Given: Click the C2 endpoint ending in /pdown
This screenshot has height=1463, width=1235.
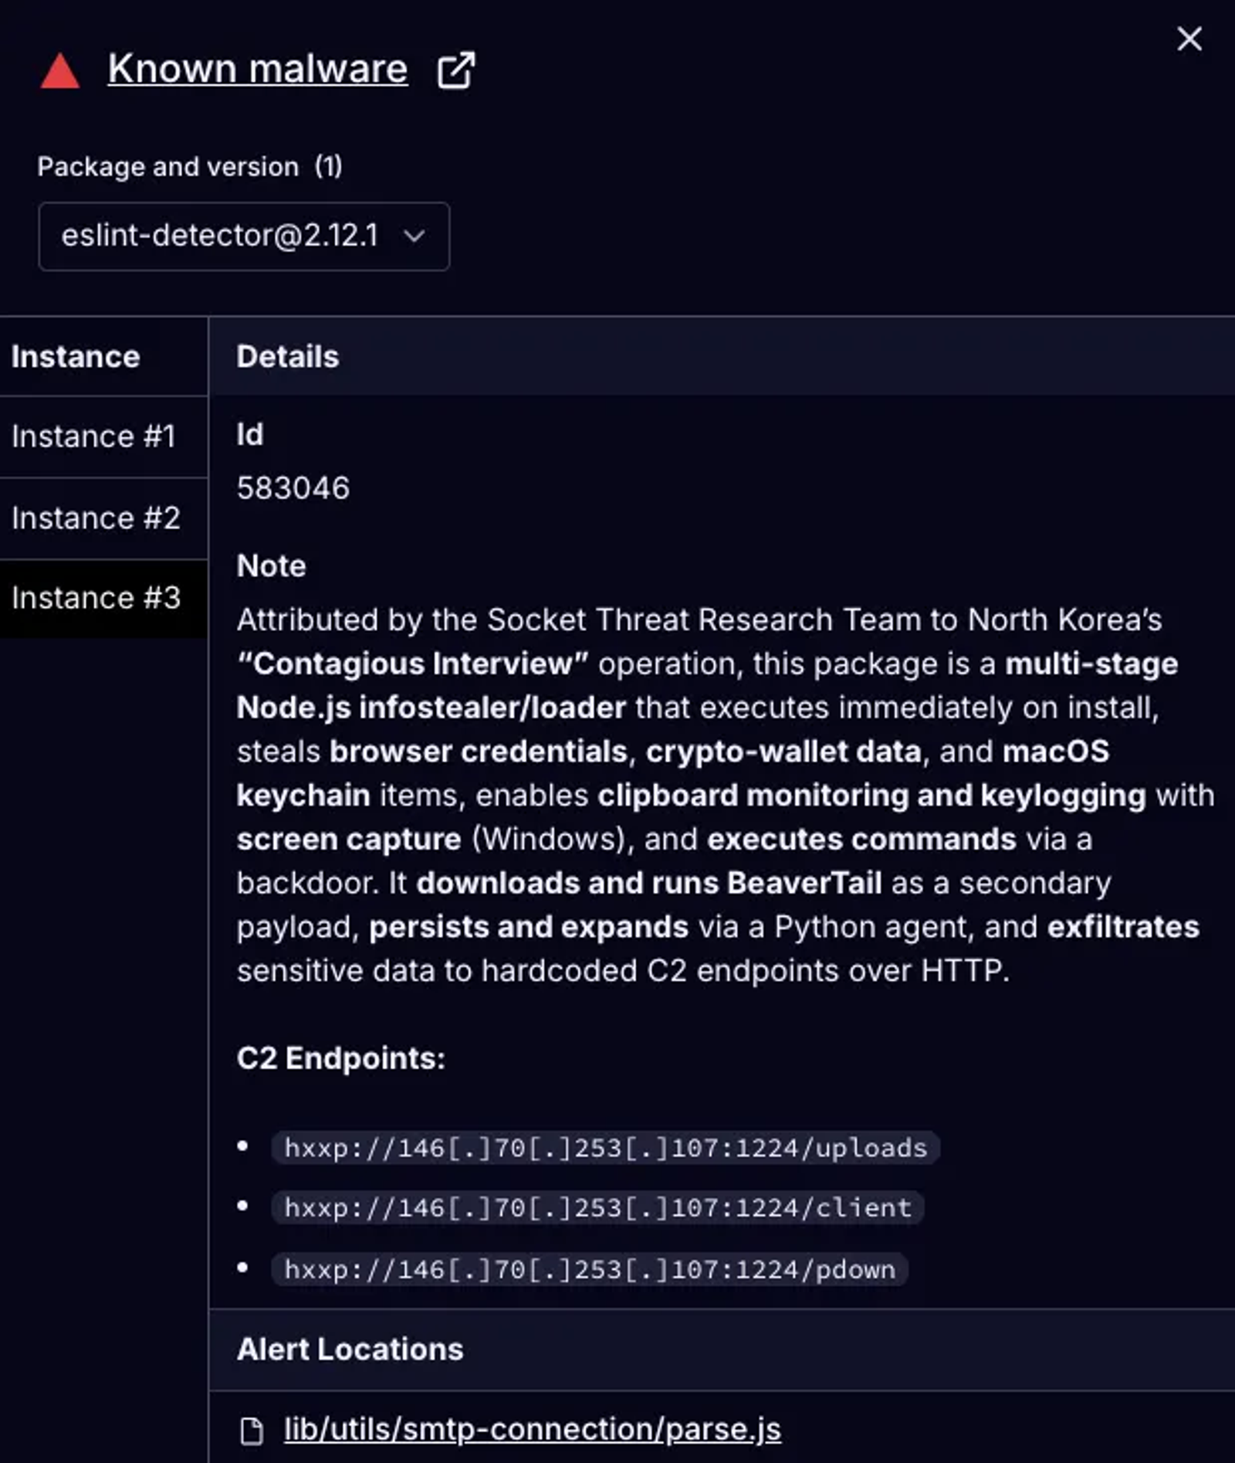Looking at the screenshot, I should click(x=590, y=1270).
